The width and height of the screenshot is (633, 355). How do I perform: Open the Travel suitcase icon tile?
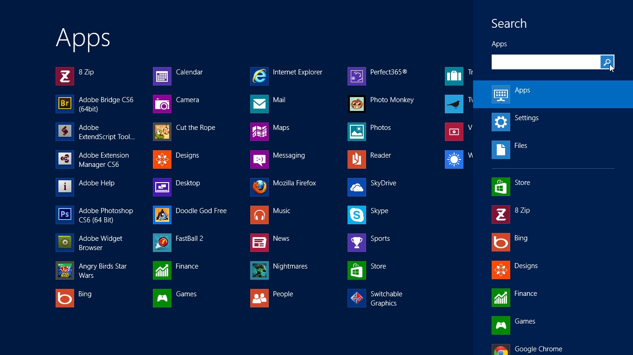[454, 76]
